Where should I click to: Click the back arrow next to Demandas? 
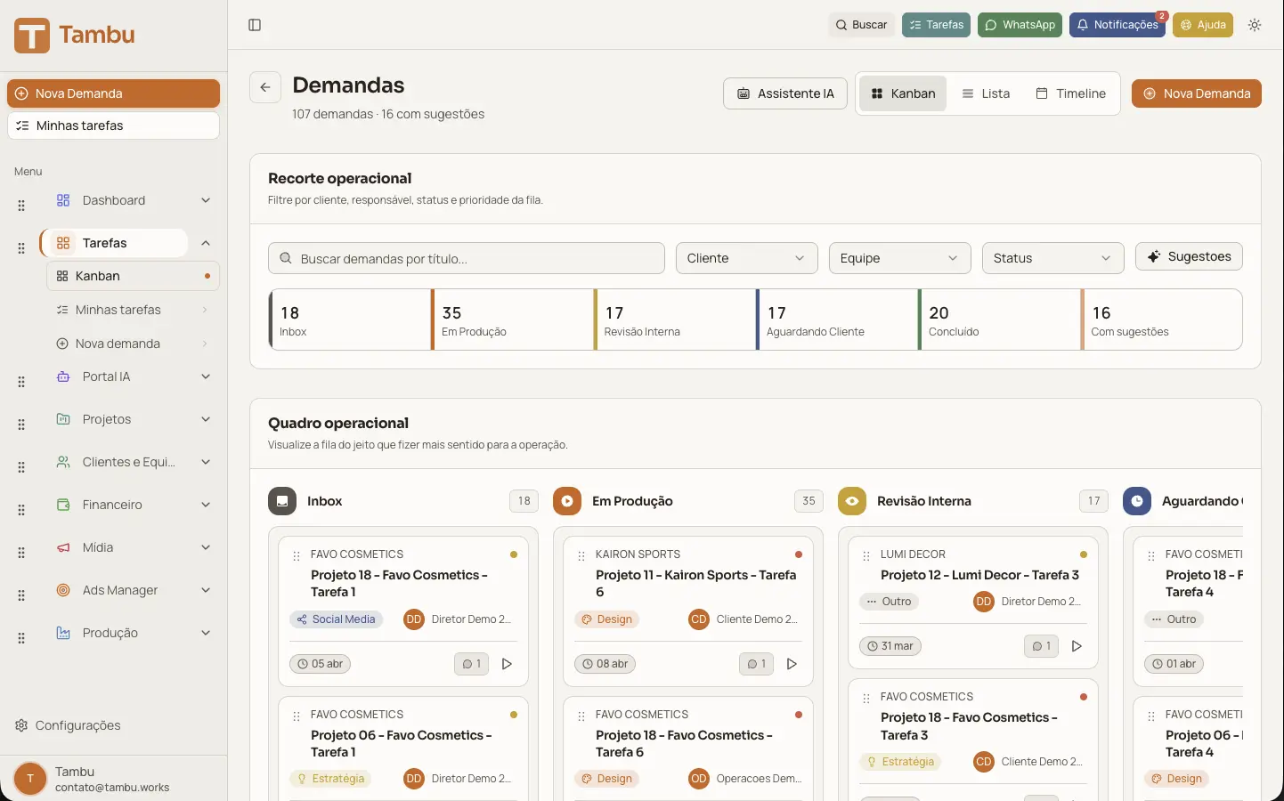coord(264,87)
